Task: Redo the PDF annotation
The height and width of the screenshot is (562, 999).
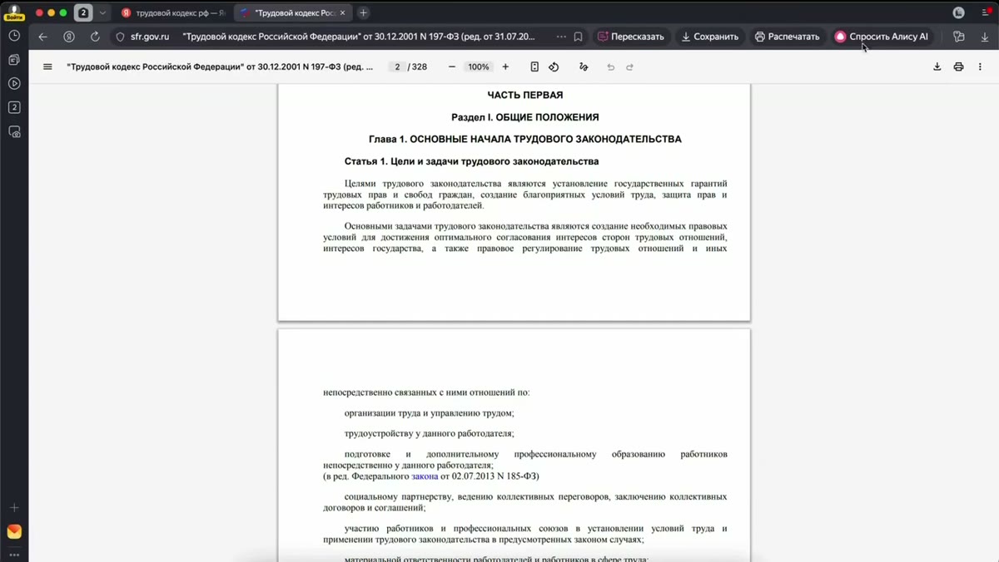Action: tap(630, 67)
